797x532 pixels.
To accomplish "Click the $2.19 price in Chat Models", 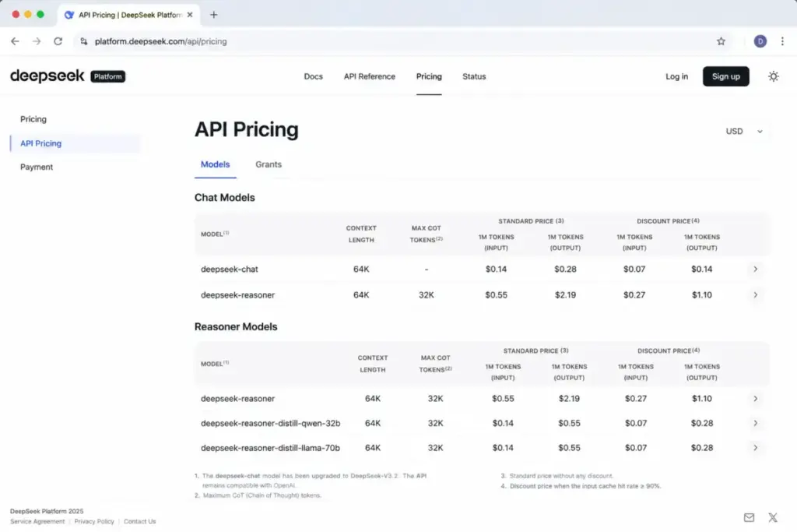I will 565,295.
